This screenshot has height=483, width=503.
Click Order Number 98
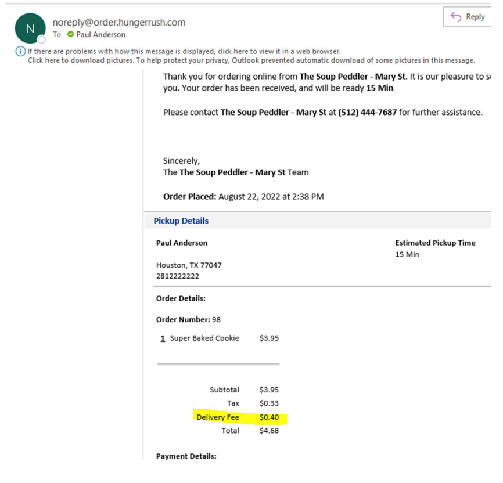click(x=188, y=319)
